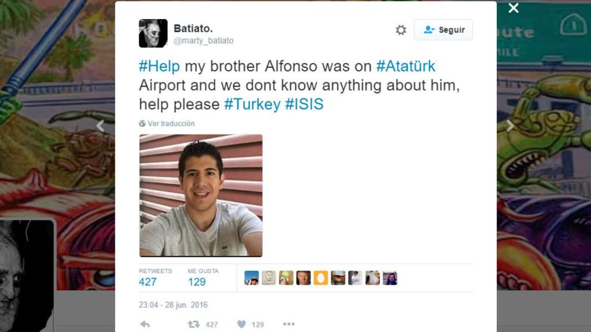Open the #ISIS hashtag
Image resolution: width=591 pixels, height=332 pixels.
pyautogui.click(x=304, y=104)
